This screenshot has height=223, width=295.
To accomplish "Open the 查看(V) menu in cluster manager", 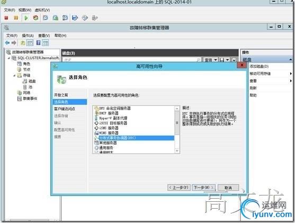I will (44, 35).
